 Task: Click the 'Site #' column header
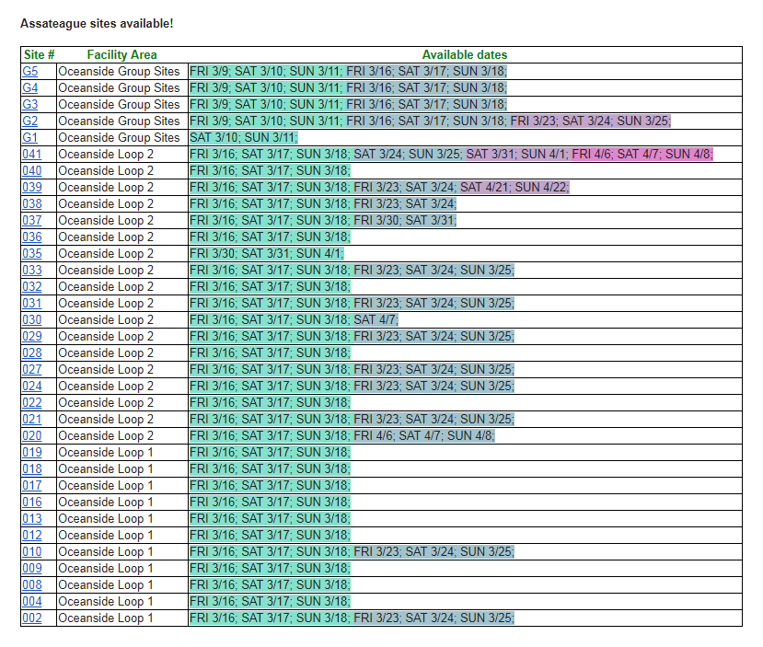click(x=39, y=54)
